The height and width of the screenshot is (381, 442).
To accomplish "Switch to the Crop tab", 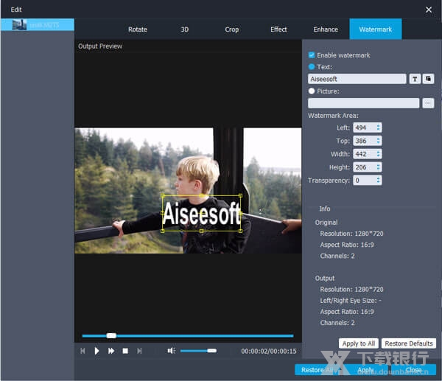I will point(231,29).
